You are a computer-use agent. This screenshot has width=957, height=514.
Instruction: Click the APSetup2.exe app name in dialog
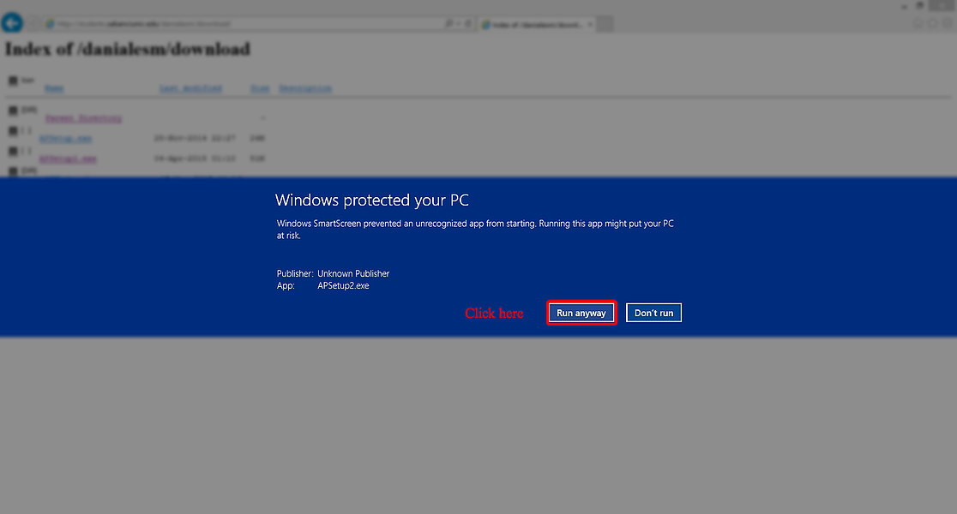(x=343, y=285)
